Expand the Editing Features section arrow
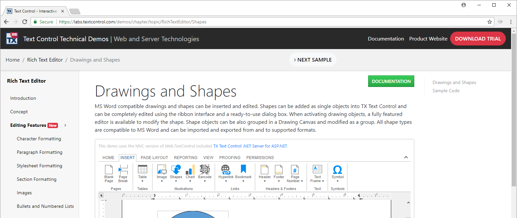The image size is (517, 218). [x=65, y=125]
